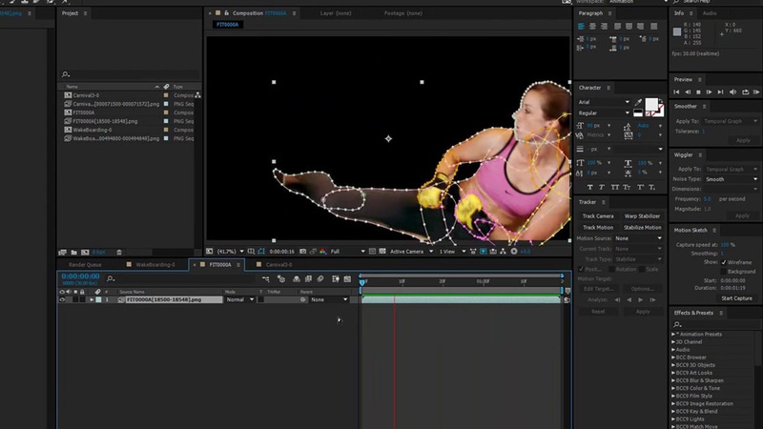Toggle the loop icon in Preview panel

(x=744, y=92)
